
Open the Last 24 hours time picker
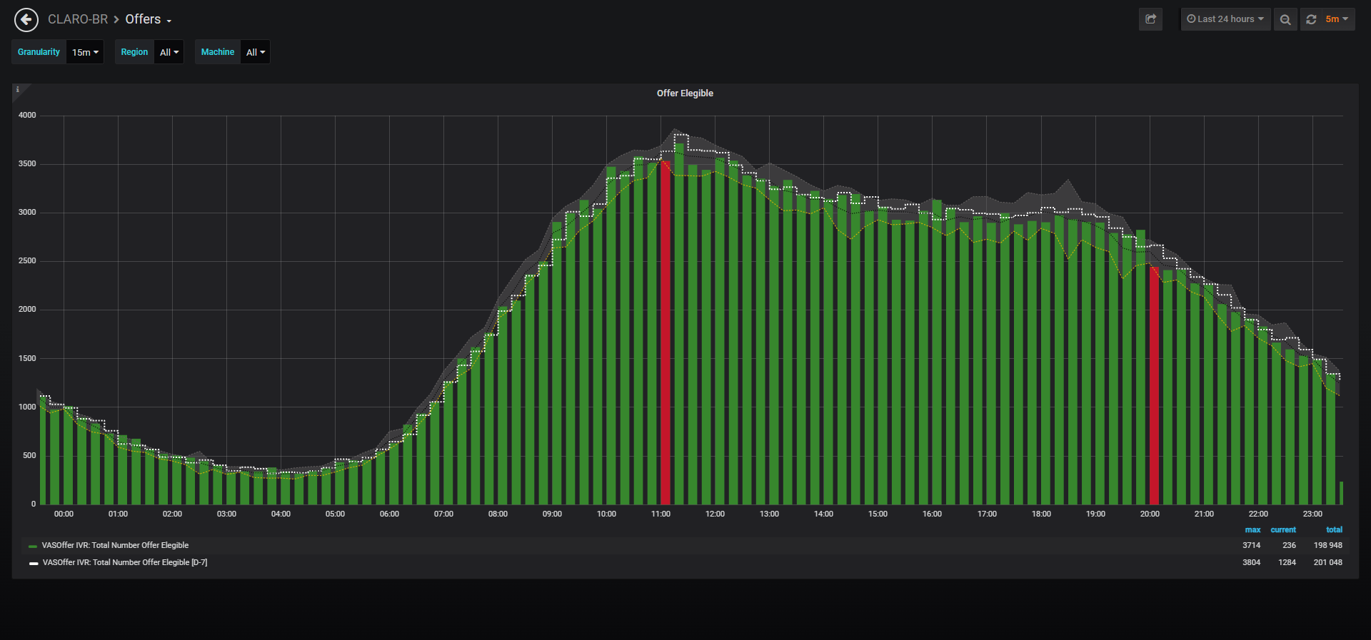[1225, 19]
